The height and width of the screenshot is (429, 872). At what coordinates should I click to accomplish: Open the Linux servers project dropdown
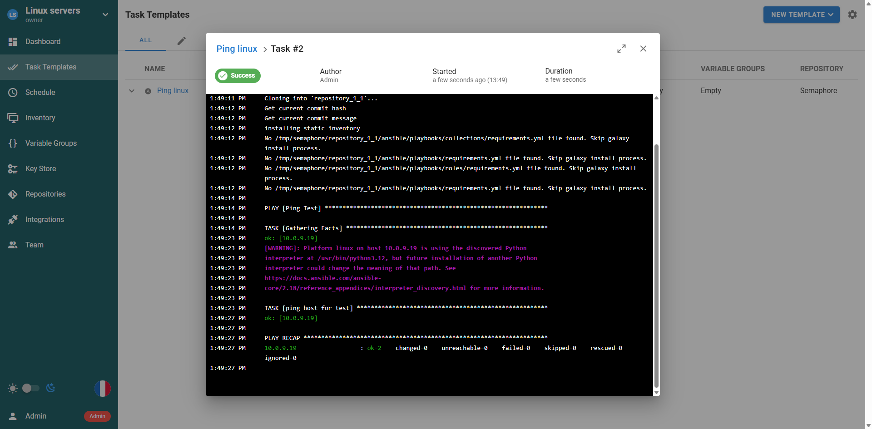coord(105,15)
